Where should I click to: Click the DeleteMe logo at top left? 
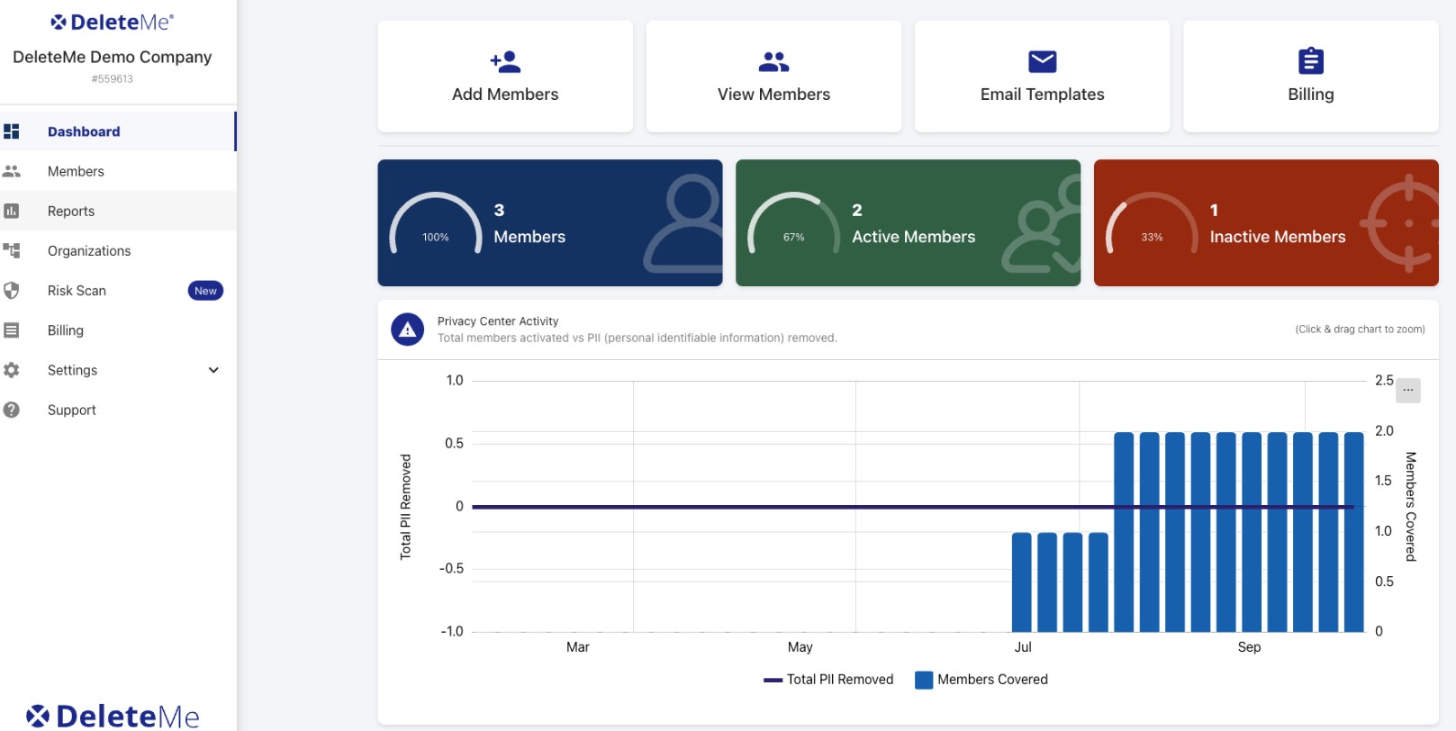tap(113, 23)
